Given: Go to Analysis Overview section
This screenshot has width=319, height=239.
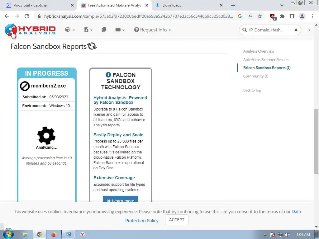Looking at the screenshot, I should point(259,51).
